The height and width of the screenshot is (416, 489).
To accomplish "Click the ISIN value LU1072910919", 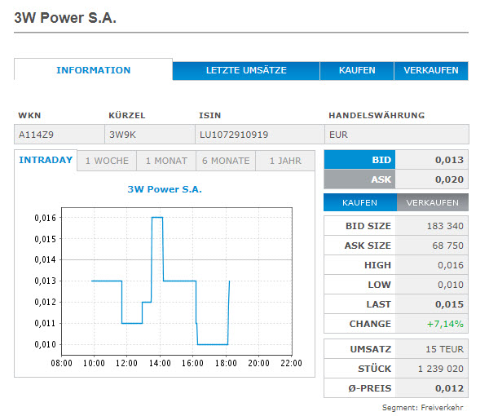I will [234, 134].
